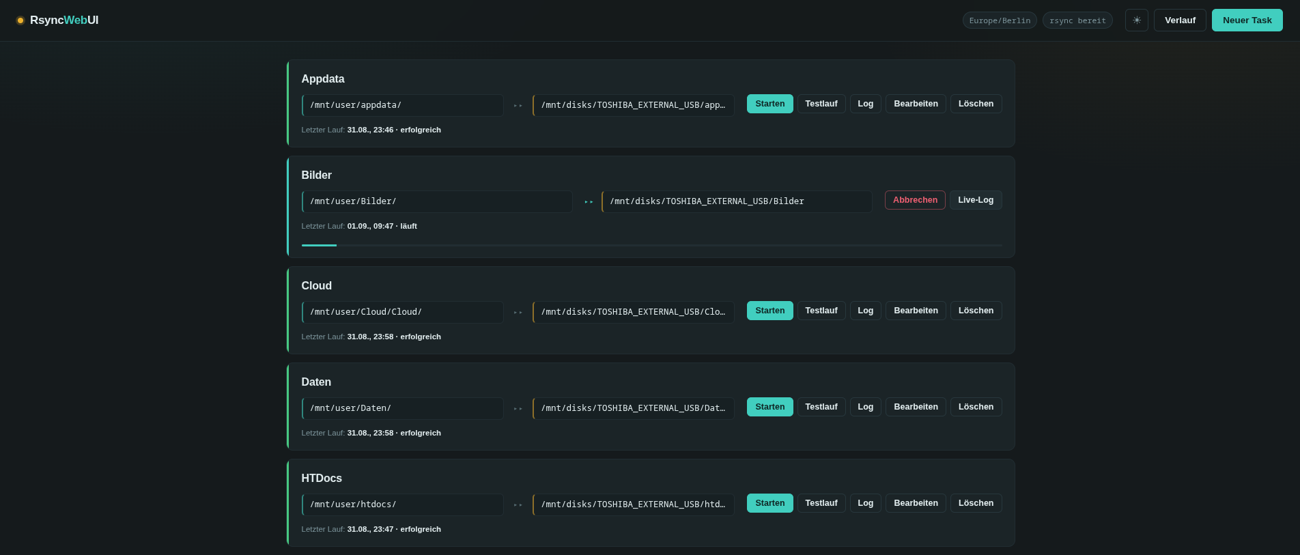Image resolution: width=1300 pixels, height=555 pixels.
Task: Cancel the running Bilder task
Action: (x=915, y=200)
